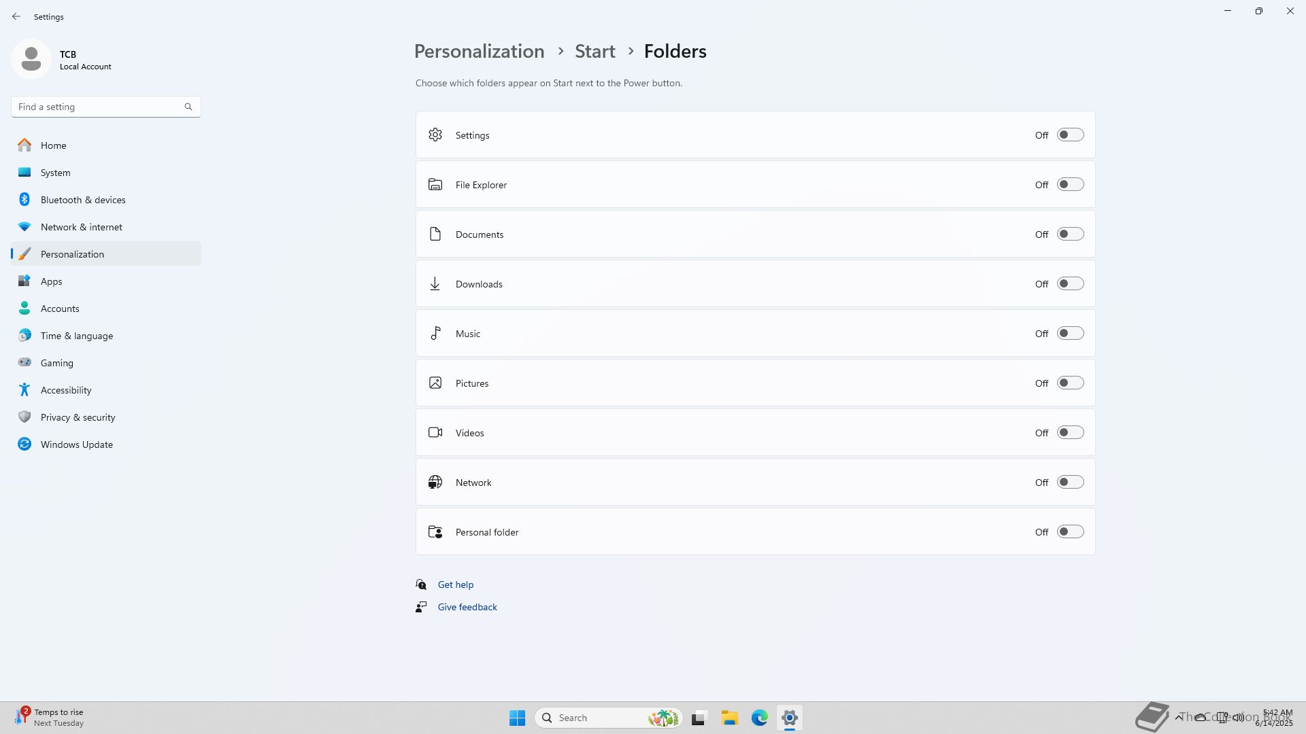Open the Windows Start button in the taskbar

(517, 718)
